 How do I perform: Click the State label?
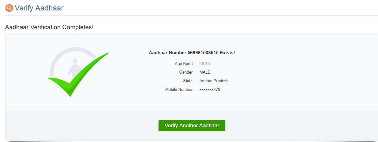(x=189, y=81)
